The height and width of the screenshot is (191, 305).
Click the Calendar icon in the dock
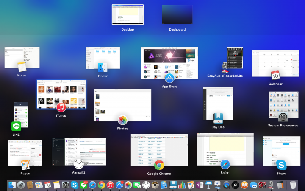point(48,185)
